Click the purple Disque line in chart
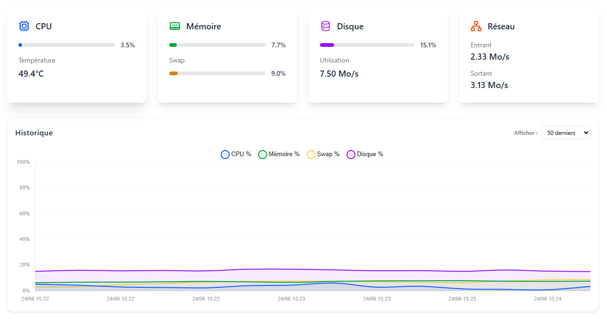The height and width of the screenshot is (319, 607). [x=265, y=269]
